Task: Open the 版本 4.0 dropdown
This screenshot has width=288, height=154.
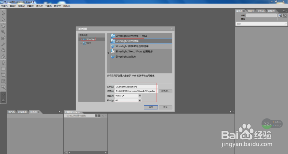Action: pyautogui.click(x=140, y=100)
